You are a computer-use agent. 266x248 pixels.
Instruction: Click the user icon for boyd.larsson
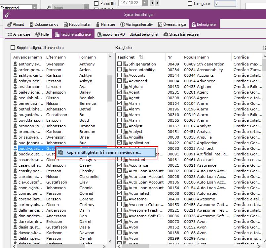(15, 120)
